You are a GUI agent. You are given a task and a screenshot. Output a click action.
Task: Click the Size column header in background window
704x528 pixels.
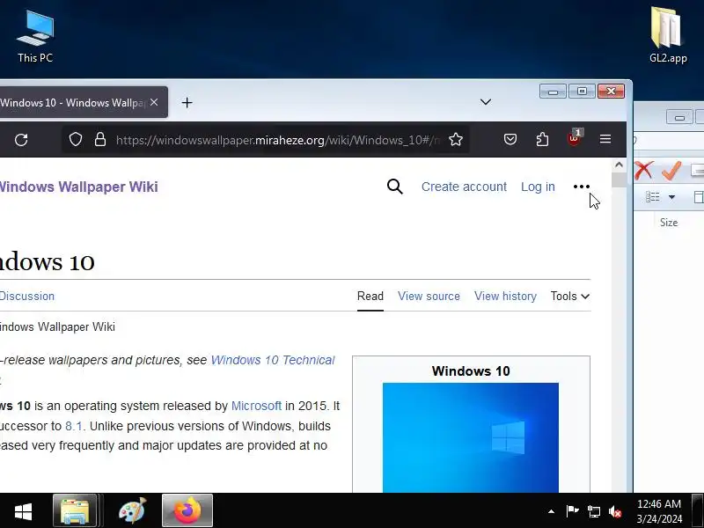tap(669, 223)
